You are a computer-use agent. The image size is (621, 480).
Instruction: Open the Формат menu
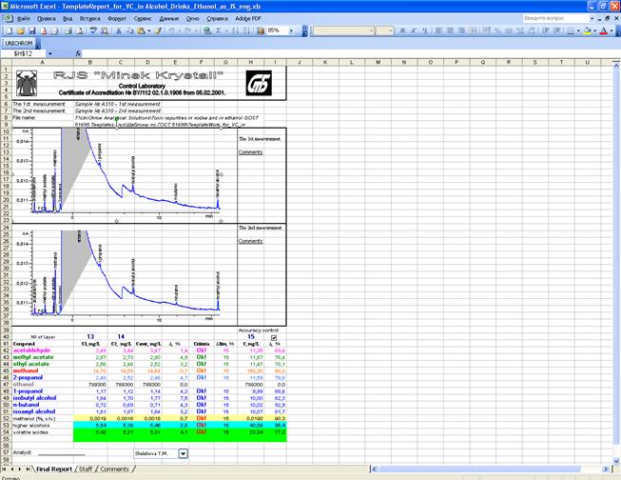116,19
